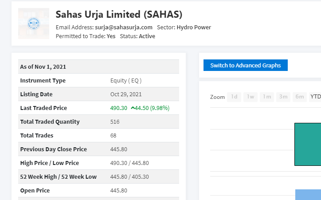Click the Equity ( EQ ) instrument value
Image resolution: width=321 pixels, height=200 pixels.
(x=126, y=80)
